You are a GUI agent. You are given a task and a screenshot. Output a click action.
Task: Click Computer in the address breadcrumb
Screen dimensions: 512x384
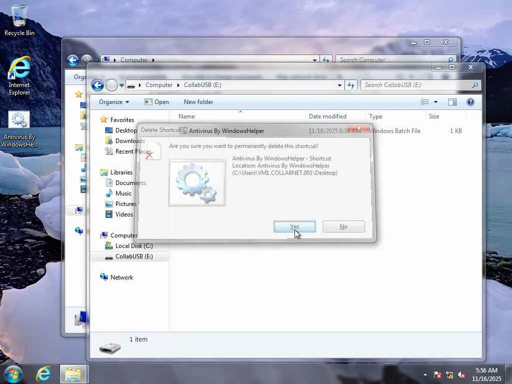point(159,85)
